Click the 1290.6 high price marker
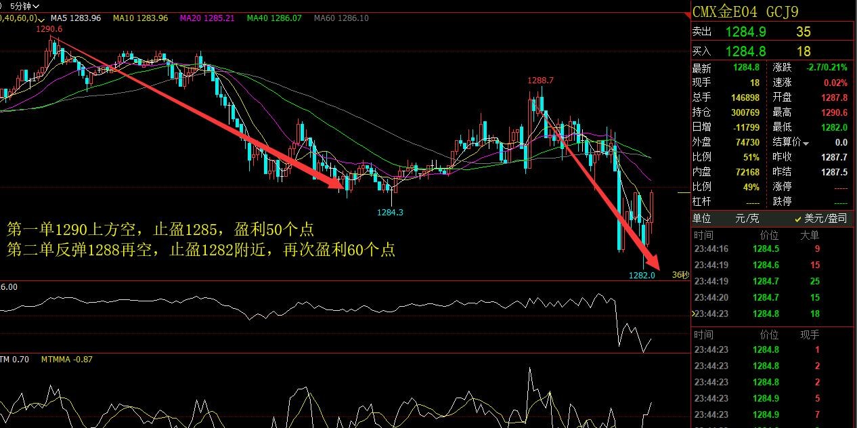Image resolution: width=857 pixels, height=428 pixels. coord(49,29)
